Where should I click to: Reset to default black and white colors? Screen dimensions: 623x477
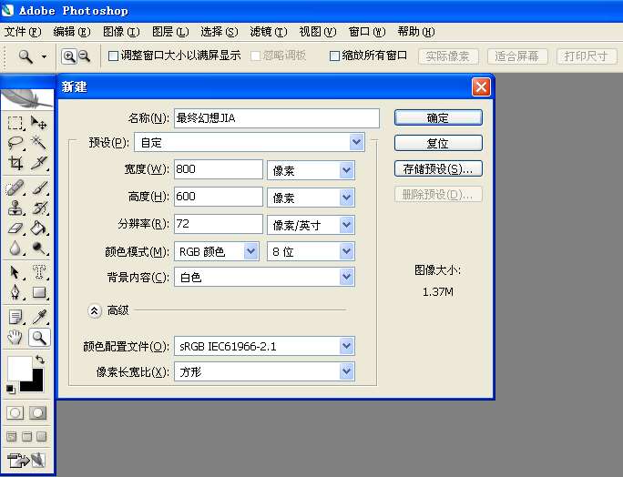[11, 390]
